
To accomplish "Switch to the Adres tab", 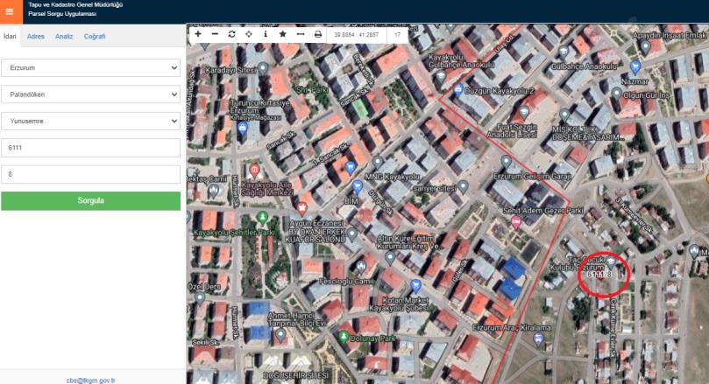I will click(36, 36).
